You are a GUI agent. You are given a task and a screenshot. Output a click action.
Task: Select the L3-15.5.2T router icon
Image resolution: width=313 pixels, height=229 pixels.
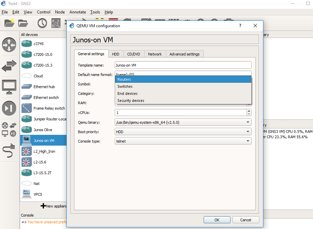point(27,173)
